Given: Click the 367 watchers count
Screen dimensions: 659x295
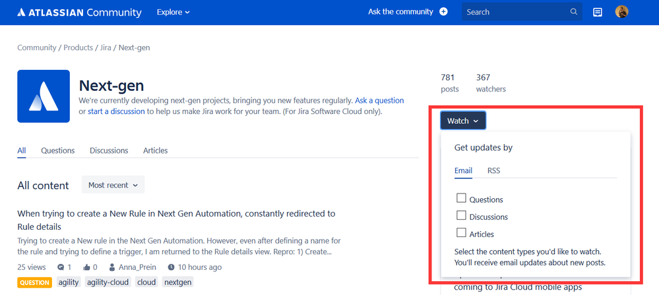Looking at the screenshot, I should (x=491, y=83).
